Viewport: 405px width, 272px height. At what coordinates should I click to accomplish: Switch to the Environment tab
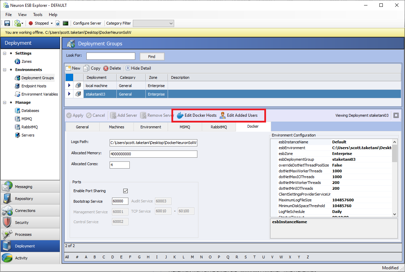(151, 127)
